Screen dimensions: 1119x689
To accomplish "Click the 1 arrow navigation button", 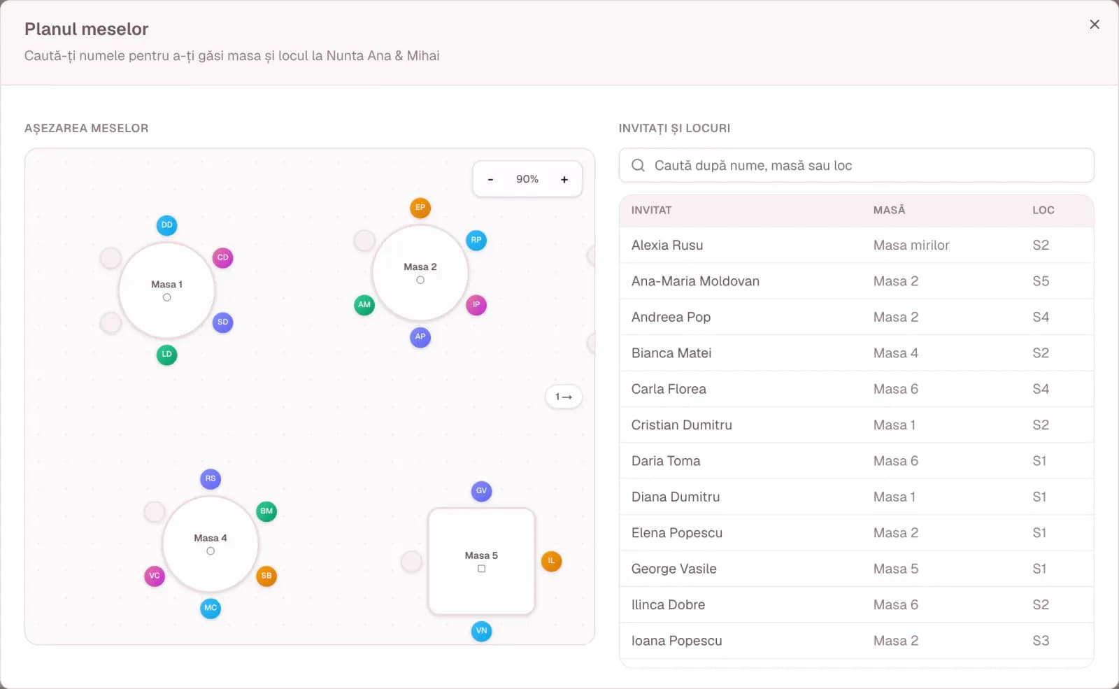I will tap(564, 397).
